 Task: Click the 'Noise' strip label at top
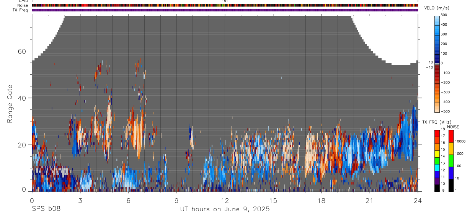[x=23, y=6]
